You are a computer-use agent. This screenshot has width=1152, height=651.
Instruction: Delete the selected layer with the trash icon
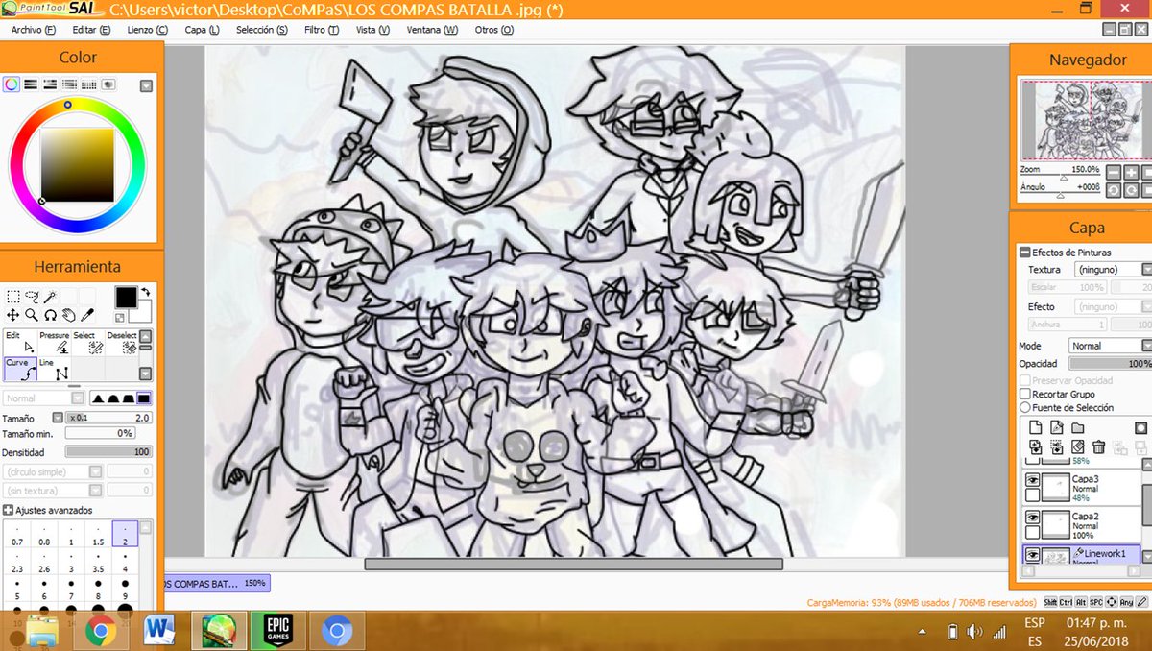[x=1100, y=447]
